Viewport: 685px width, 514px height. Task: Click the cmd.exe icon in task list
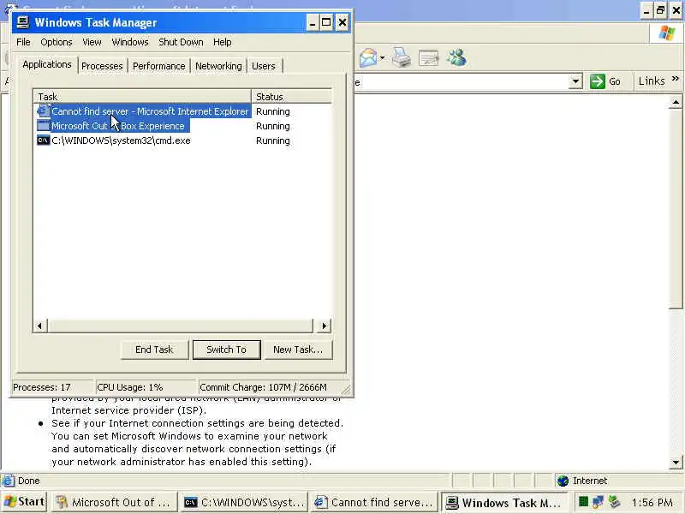(x=44, y=140)
